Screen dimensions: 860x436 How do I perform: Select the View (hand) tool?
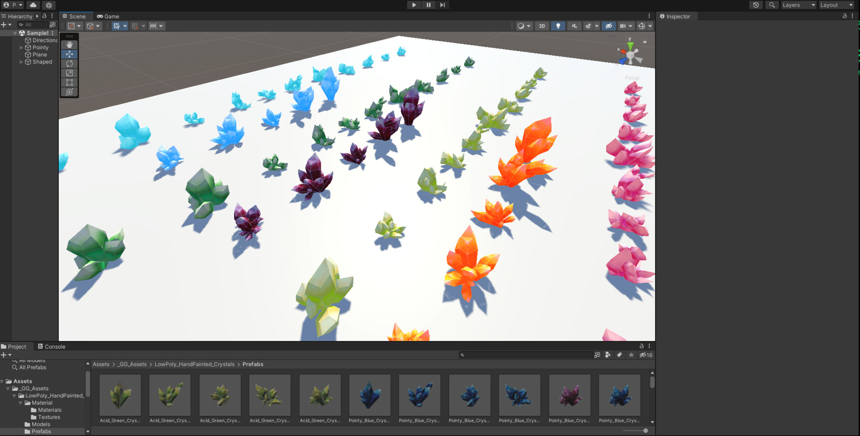point(69,44)
